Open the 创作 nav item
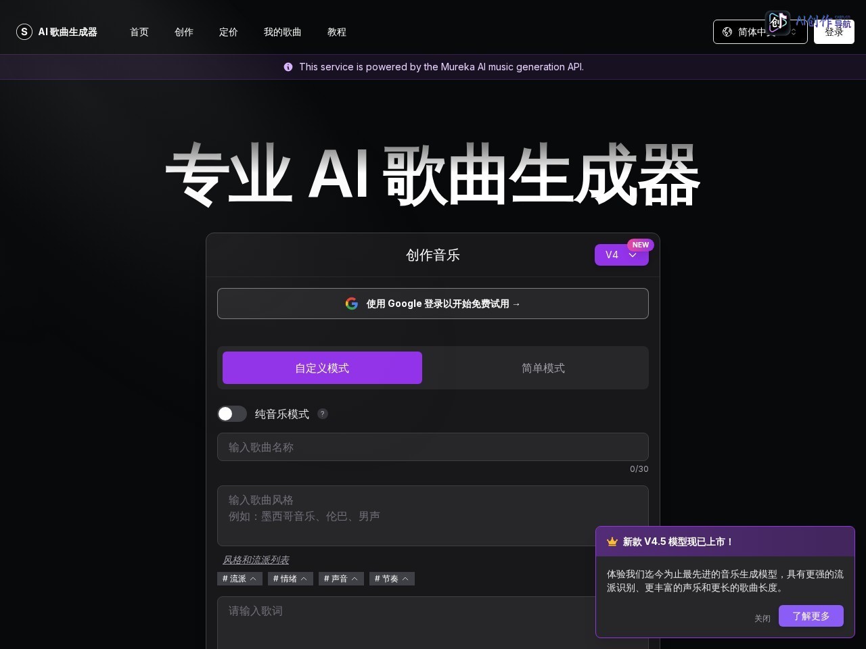Screen dimensions: 866x649 184,32
